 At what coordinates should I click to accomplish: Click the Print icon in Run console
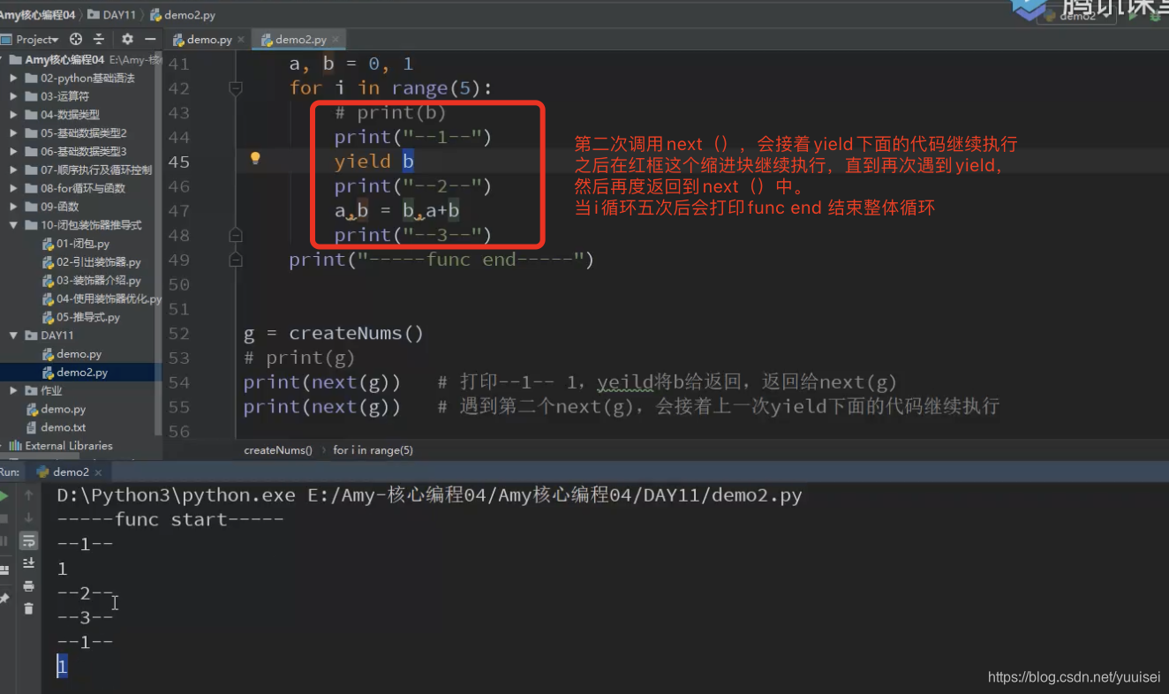point(29,585)
